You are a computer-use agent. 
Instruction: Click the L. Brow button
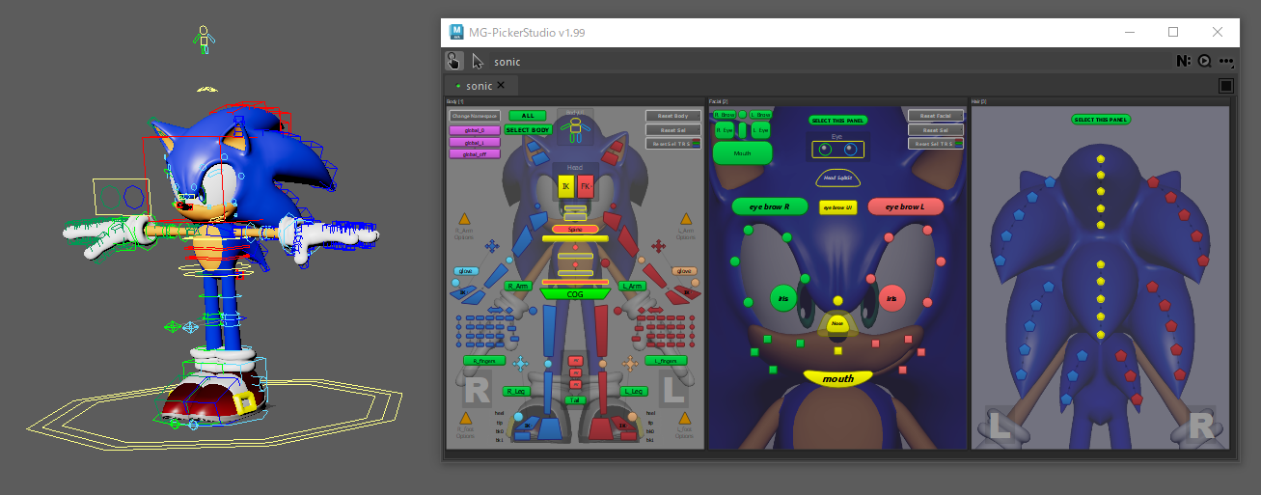click(761, 115)
